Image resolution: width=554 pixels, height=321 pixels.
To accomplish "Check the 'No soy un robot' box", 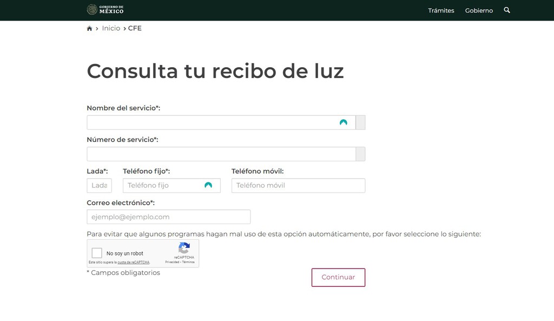I will click(x=97, y=252).
